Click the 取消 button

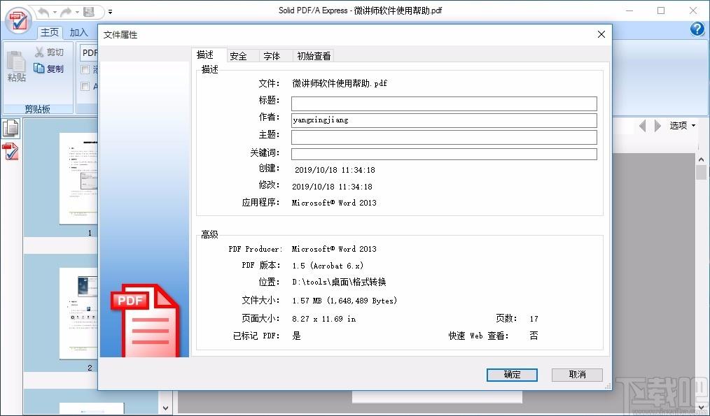(x=577, y=375)
